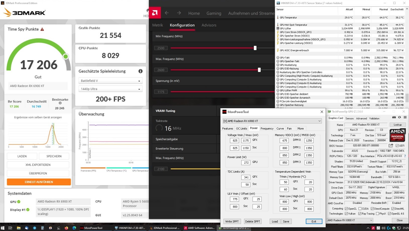Image resolution: width=409 pixels, height=231 pixels.
Task: Go back with AMD Software's left arrow
Action: point(167,13)
